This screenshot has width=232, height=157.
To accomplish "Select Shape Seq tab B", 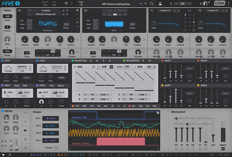I will click(x=97, y=61).
